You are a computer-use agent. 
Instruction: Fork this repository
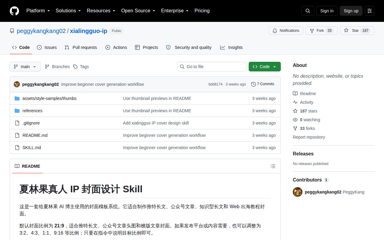pyautogui.click(x=322, y=31)
